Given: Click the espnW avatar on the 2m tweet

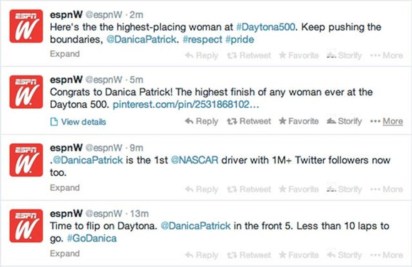Looking at the screenshot, I should pos(26,26).
